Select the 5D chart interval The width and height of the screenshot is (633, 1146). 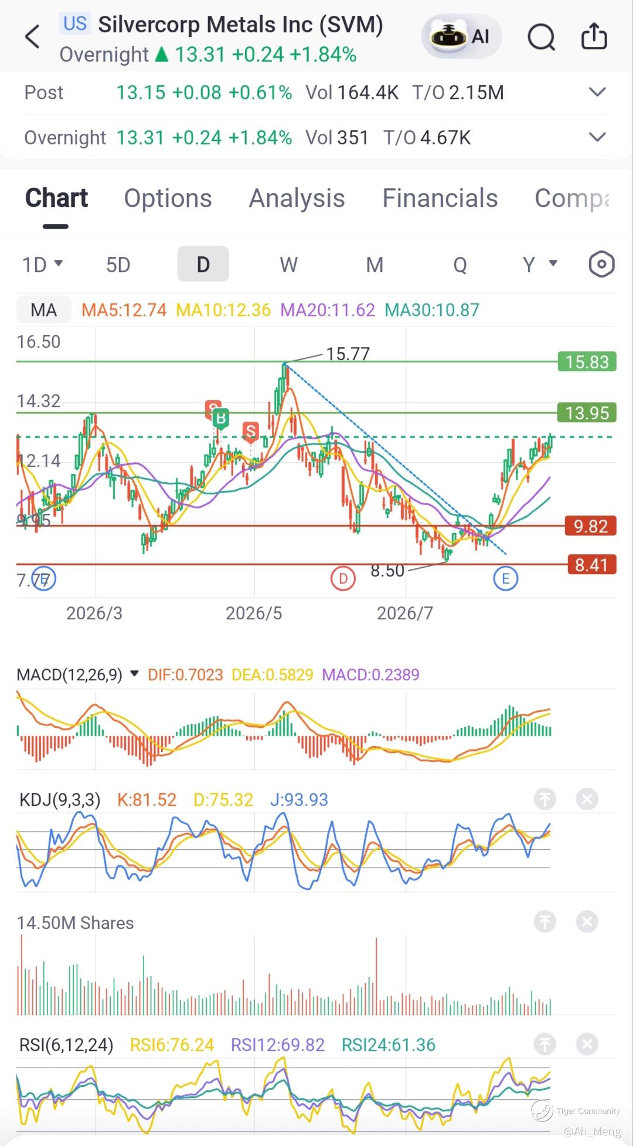click(x=118, y=265)
